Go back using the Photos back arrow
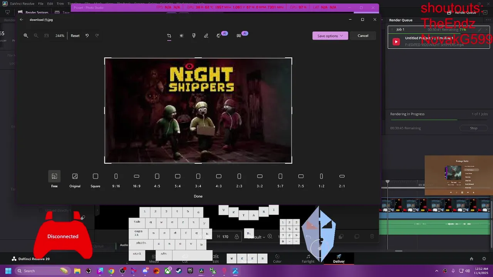This screenshot has width=493, height=277. (x=22, y=20)
